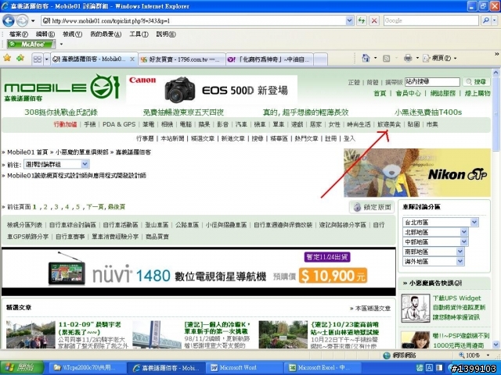
Task: Click the RSS feeds icon in toolbar
Action: 386,59
